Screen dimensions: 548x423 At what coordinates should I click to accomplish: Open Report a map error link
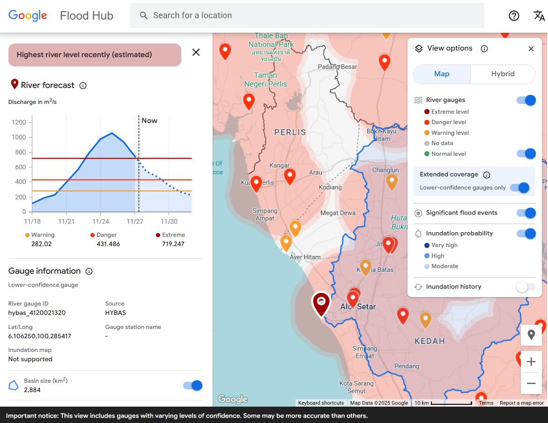point(521,403)
